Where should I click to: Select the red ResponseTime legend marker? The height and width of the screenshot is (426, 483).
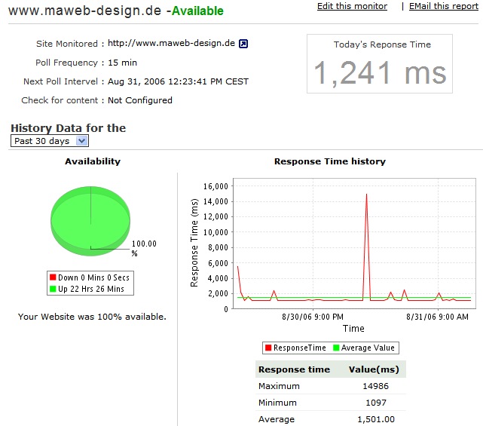click(267, 348)
